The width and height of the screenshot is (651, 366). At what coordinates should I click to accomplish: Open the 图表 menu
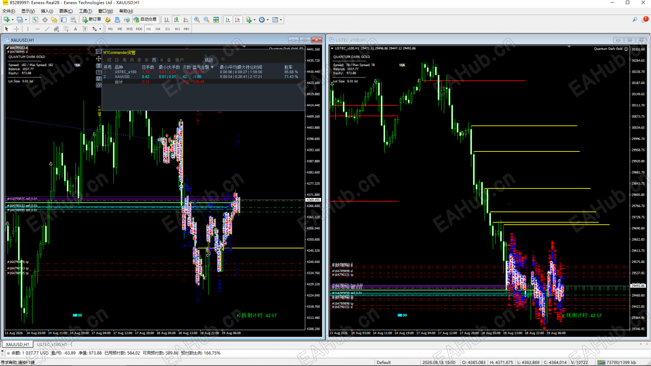(x=66, y=11)
